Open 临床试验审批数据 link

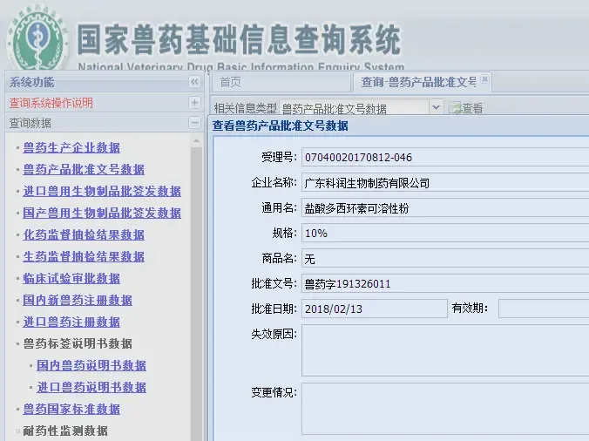[x=71, y=278]
